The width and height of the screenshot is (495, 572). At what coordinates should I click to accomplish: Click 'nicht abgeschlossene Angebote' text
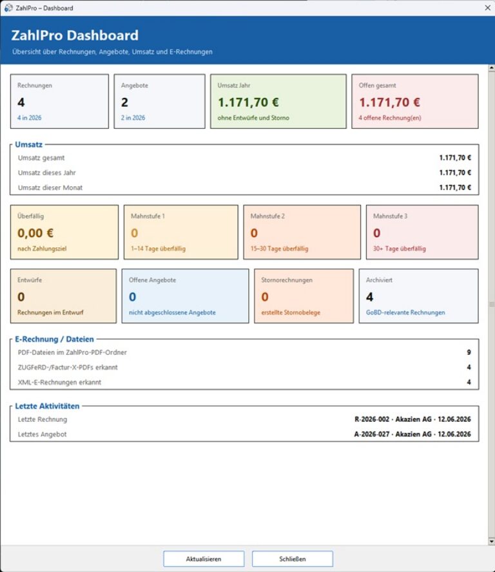[x=172, y=312]
